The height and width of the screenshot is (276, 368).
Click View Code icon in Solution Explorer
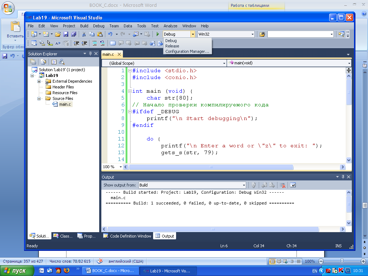[54, 62]
